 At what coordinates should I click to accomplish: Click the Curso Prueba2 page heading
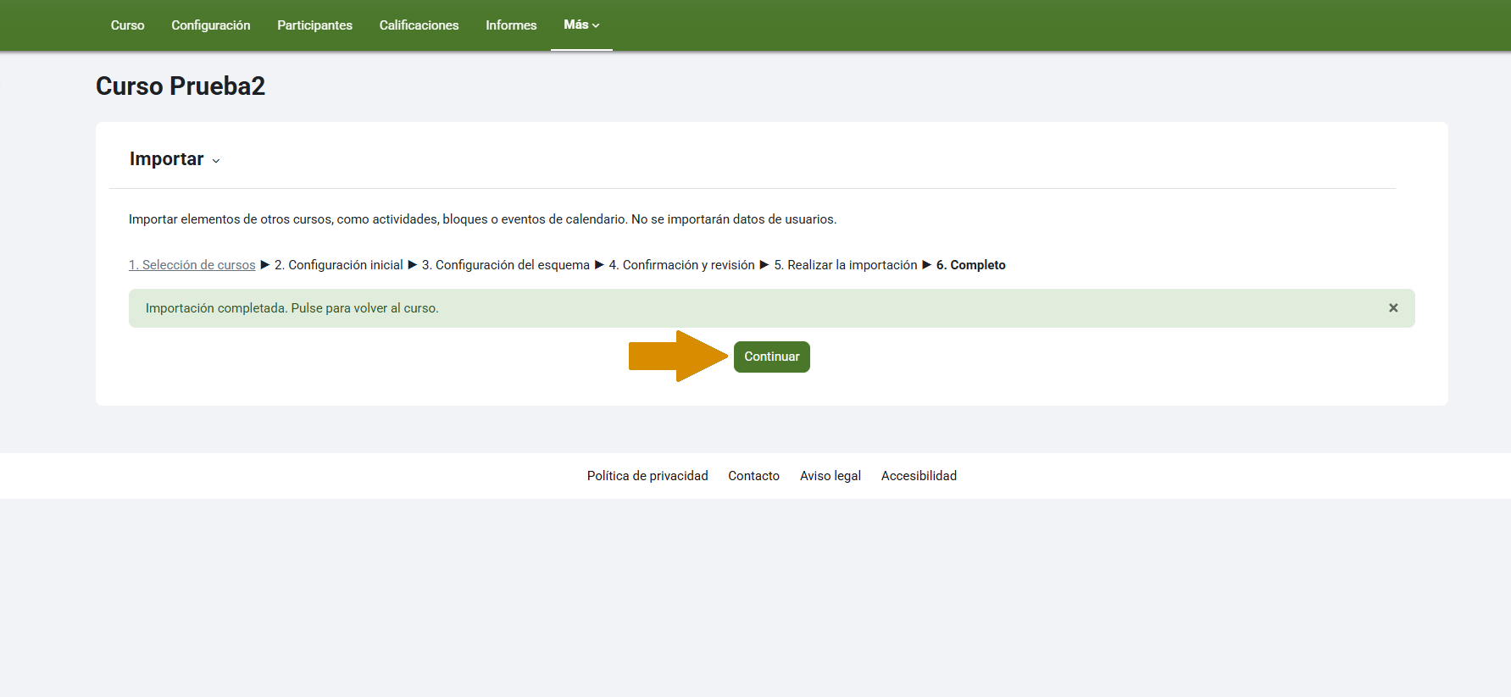(x=181, y=86)
